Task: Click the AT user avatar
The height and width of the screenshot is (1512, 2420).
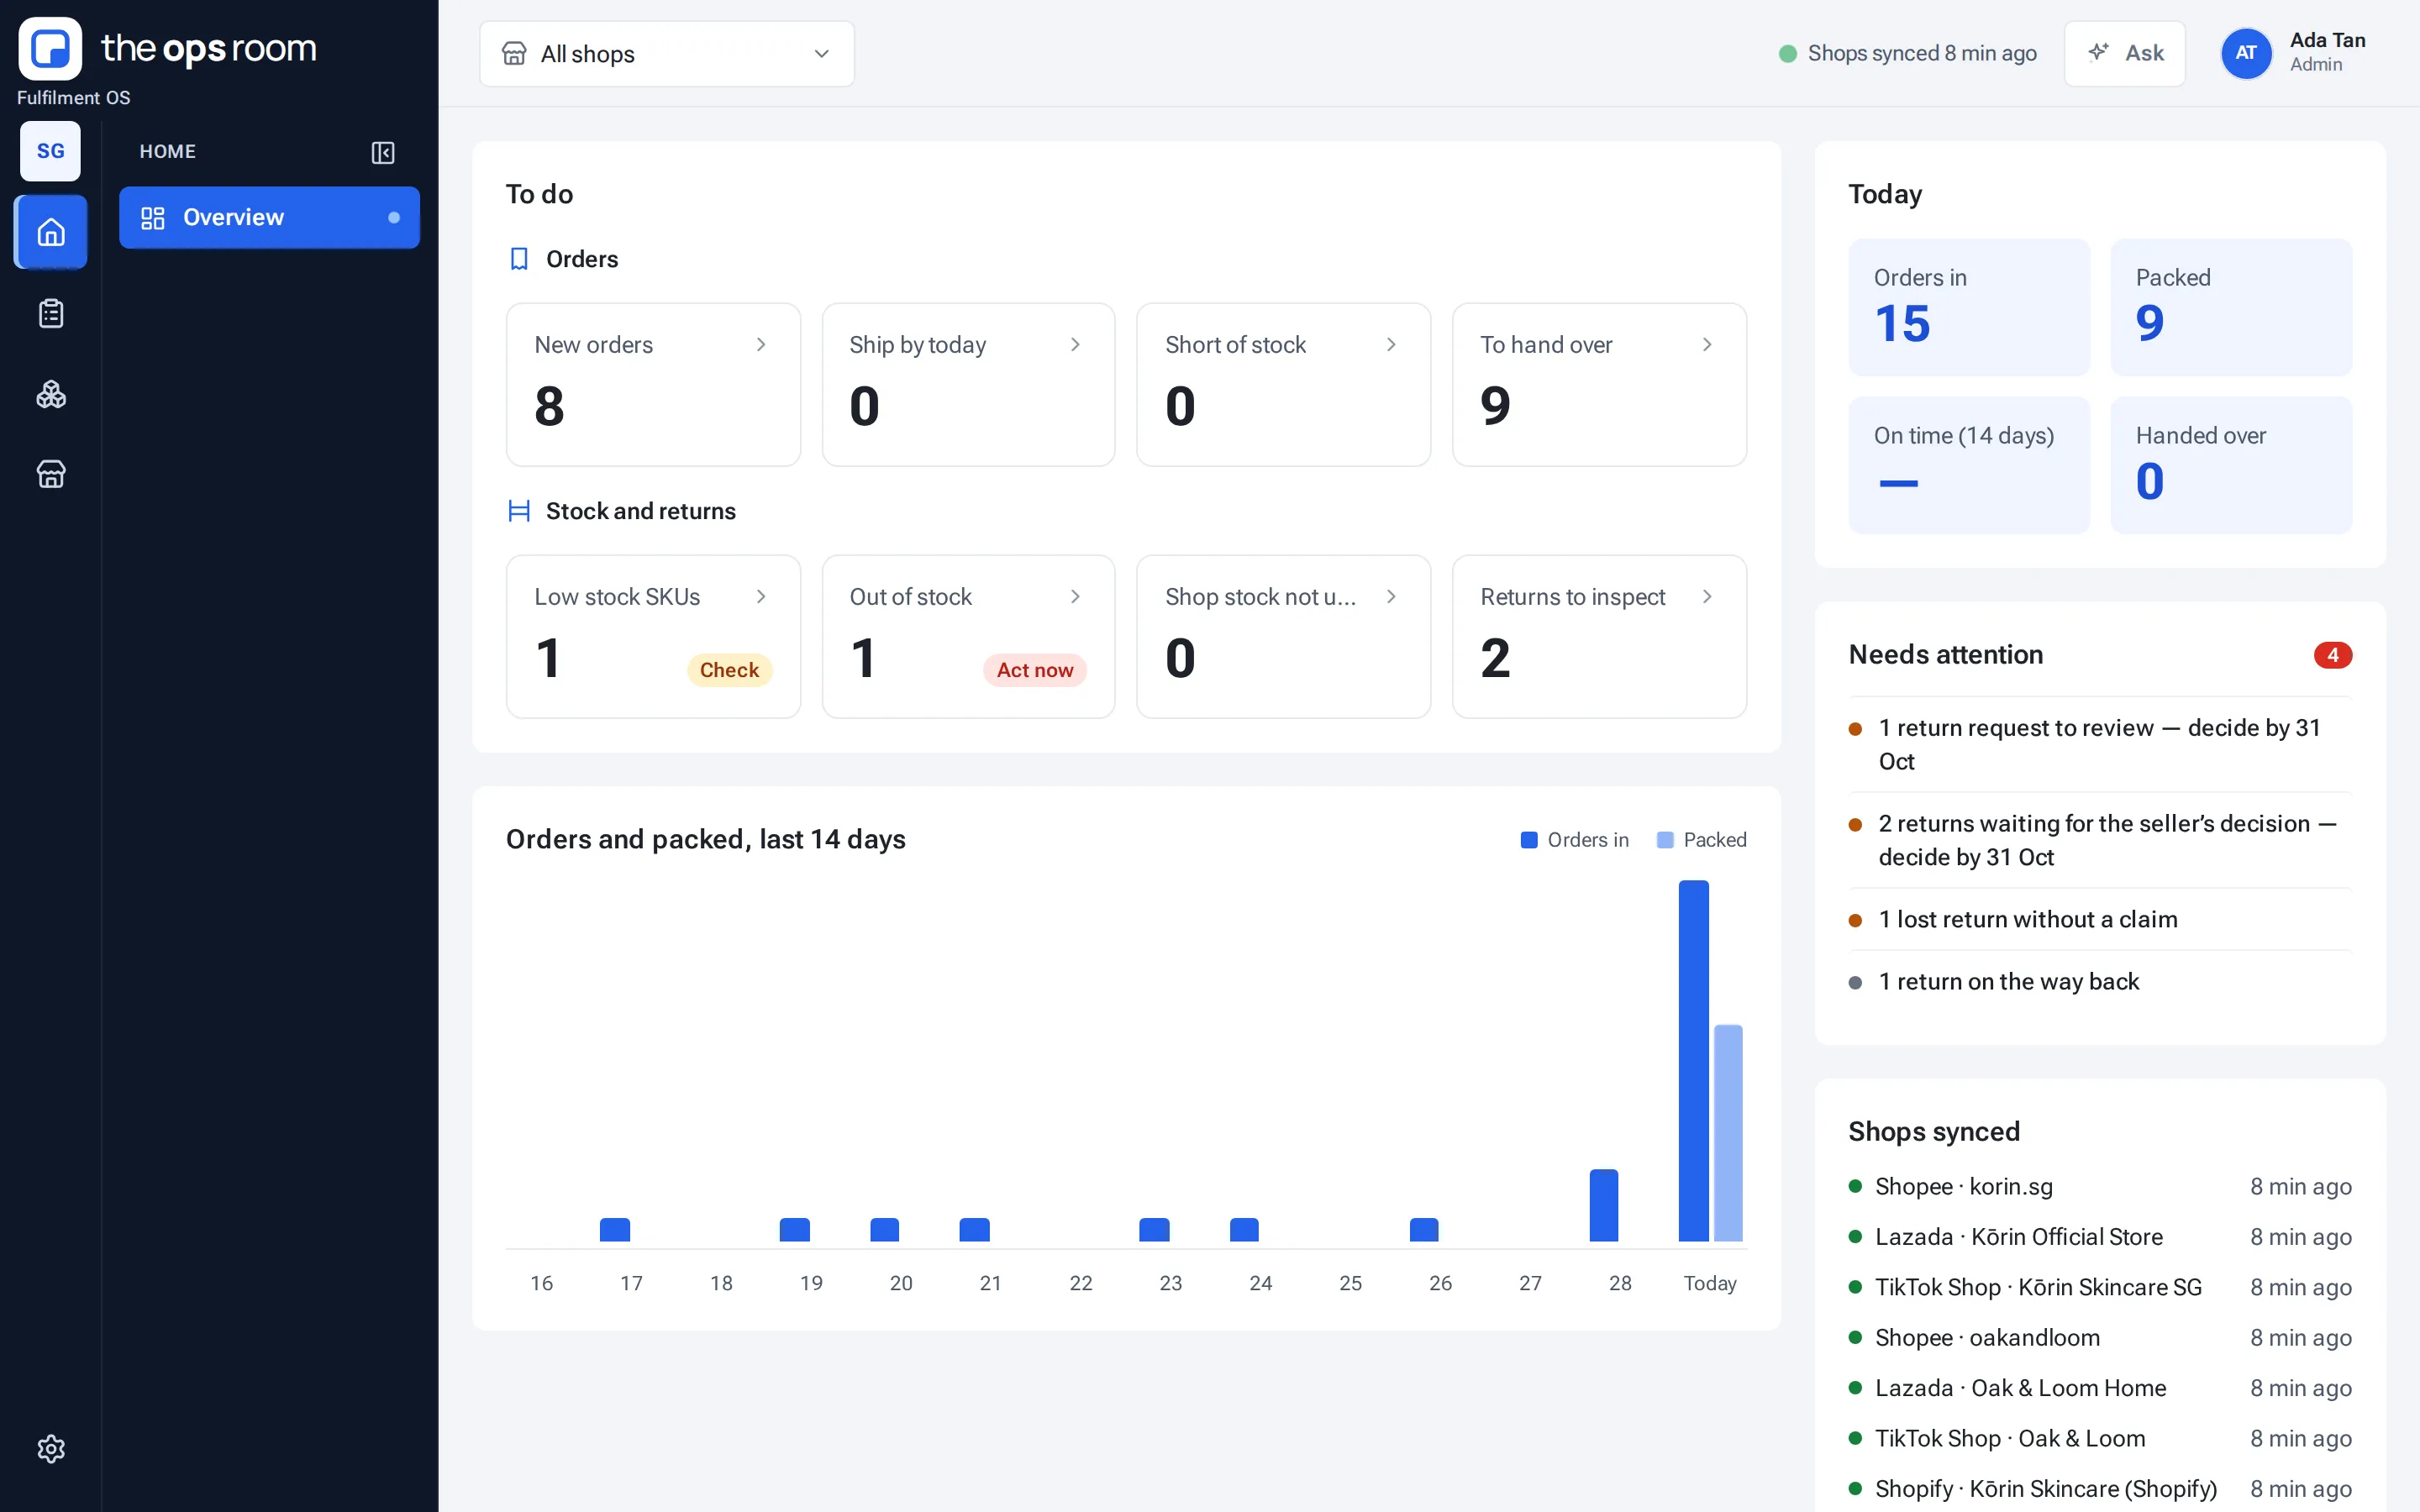Action: click(2245, 53)
